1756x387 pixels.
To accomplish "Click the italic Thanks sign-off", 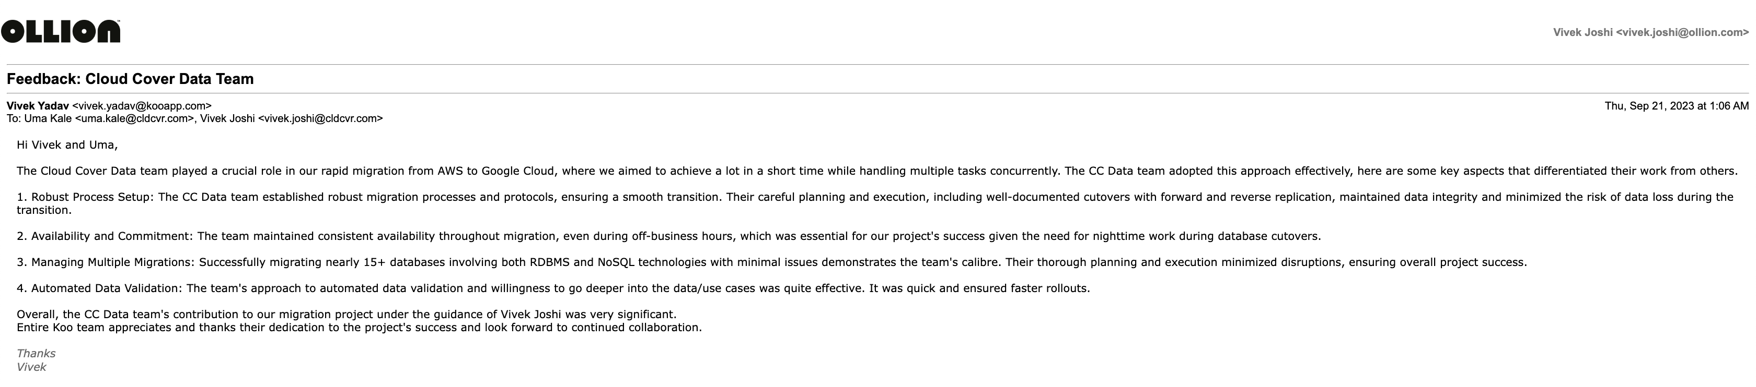I will (x=36, y=354).
